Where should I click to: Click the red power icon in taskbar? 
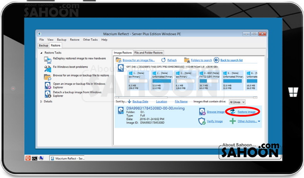28,158
